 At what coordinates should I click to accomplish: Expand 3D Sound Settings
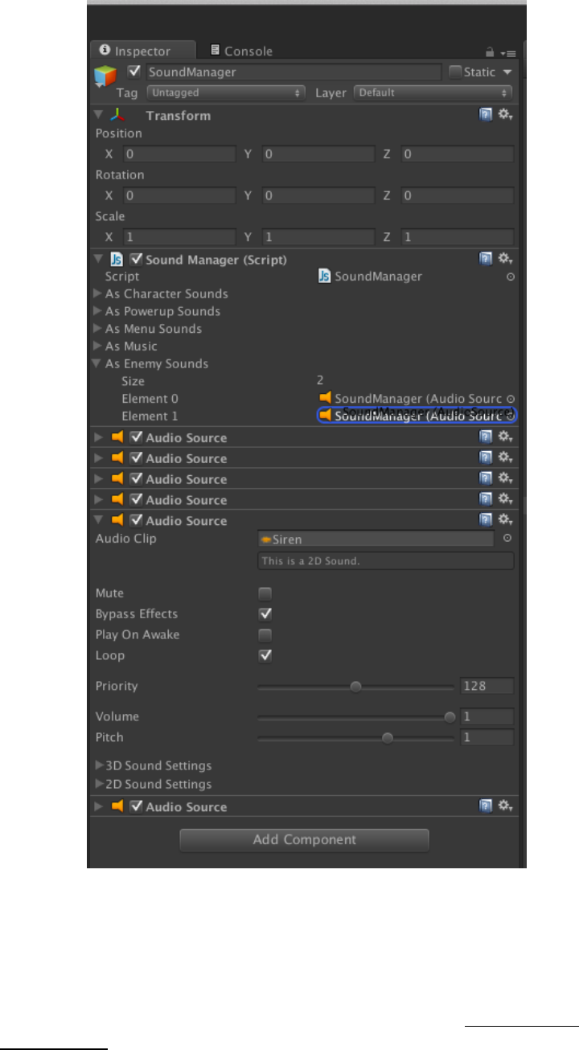coord(99,765)
